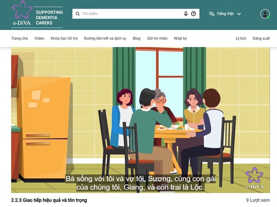Open the search help question-mark icon

(x=193, y=14)
